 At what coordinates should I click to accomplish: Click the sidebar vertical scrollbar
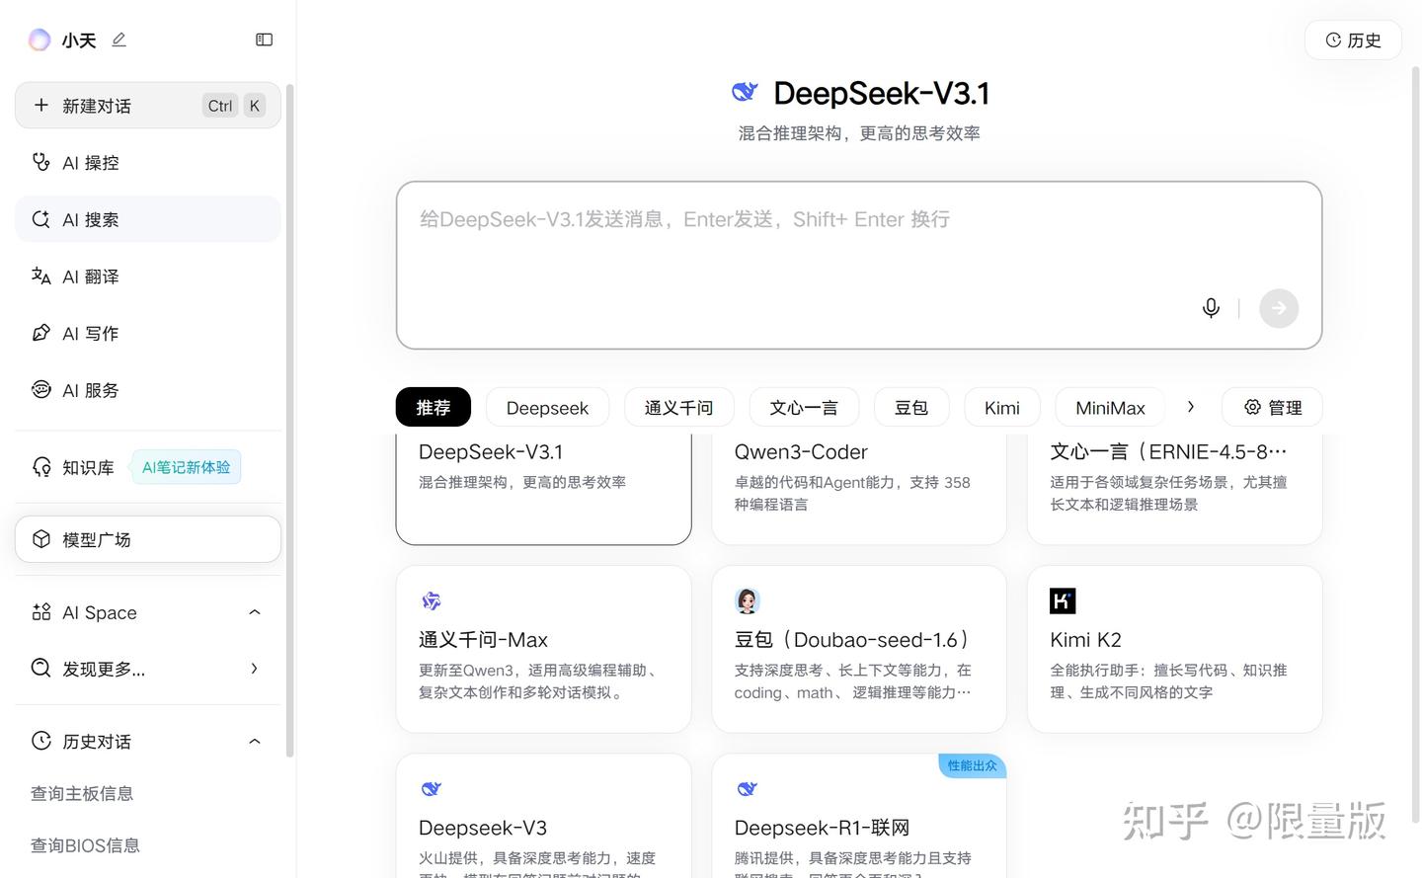tap(289, 420)
